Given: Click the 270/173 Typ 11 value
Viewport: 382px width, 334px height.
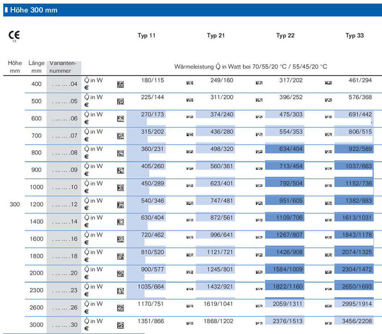Looking at the screenshot, I should [x=152, y=114].
